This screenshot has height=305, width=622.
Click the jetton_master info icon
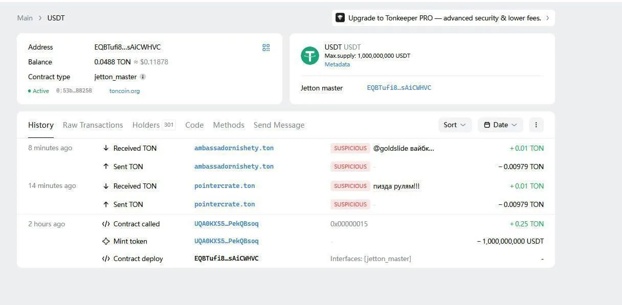click(x=143, y=77)
